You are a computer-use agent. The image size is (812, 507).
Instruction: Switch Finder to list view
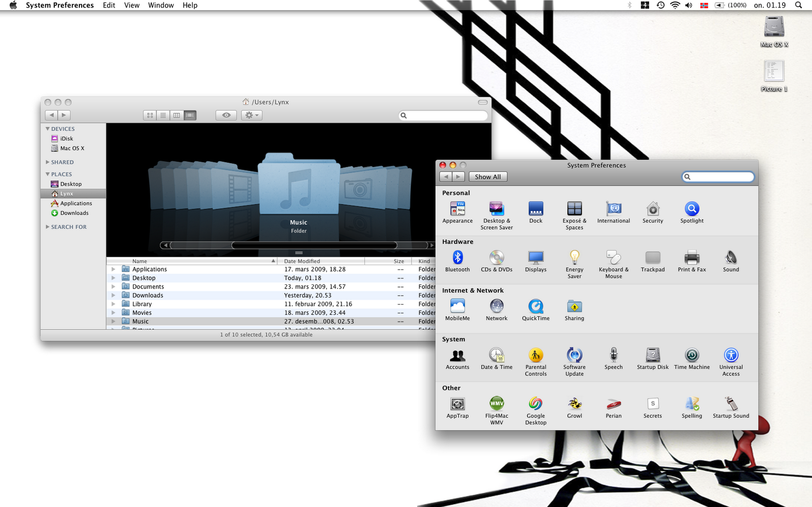pos(163,116)
